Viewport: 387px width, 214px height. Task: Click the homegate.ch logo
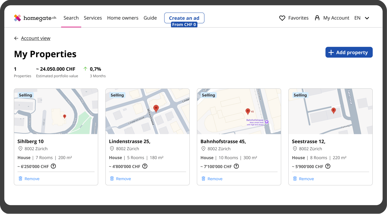(35, 18)
